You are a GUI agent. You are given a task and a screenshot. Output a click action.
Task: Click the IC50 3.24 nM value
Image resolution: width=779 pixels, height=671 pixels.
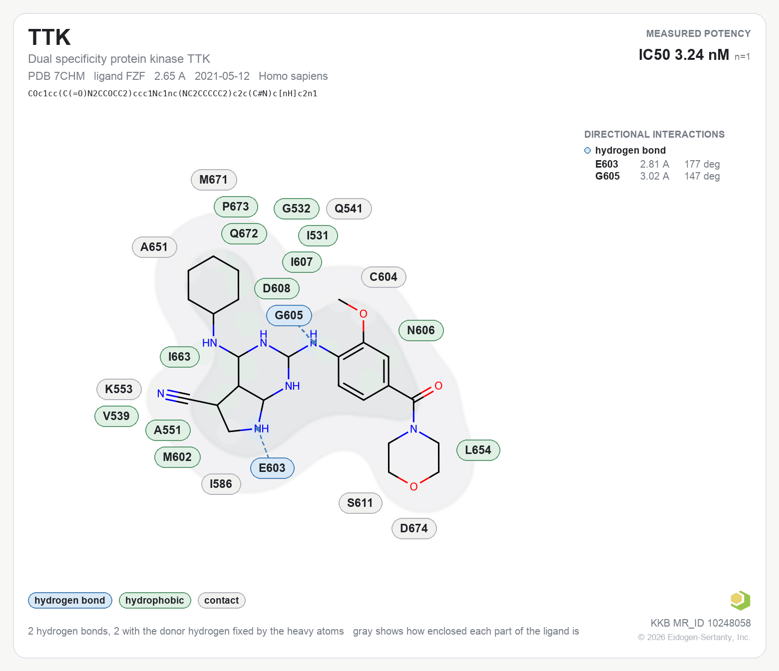click(684, 54)
